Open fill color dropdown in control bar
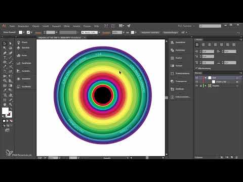The width and height of the screenshot is (243, 182). 24,32
